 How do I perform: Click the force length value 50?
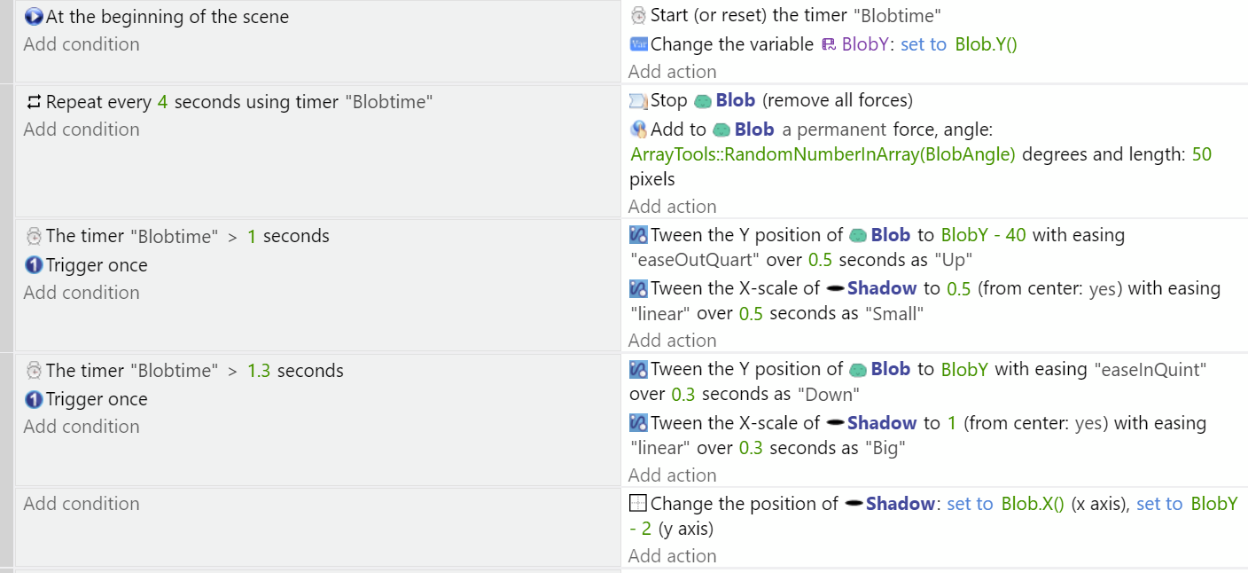(1201, 155)
